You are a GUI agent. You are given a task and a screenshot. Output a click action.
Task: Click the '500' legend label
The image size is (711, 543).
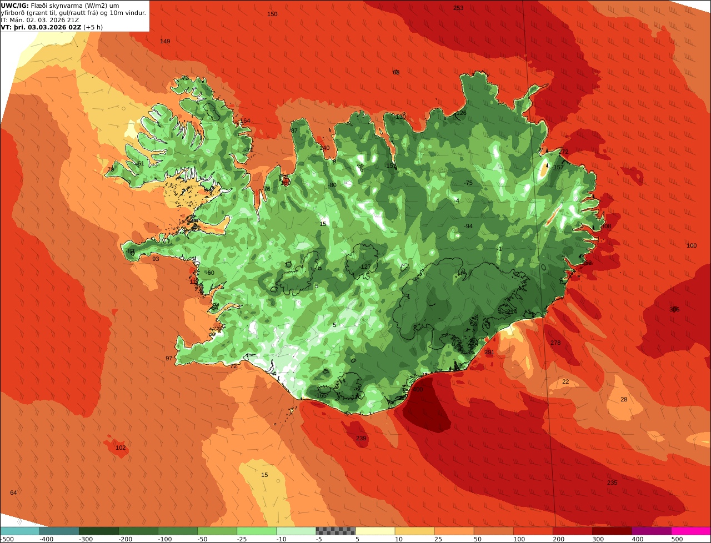(677, 539)
